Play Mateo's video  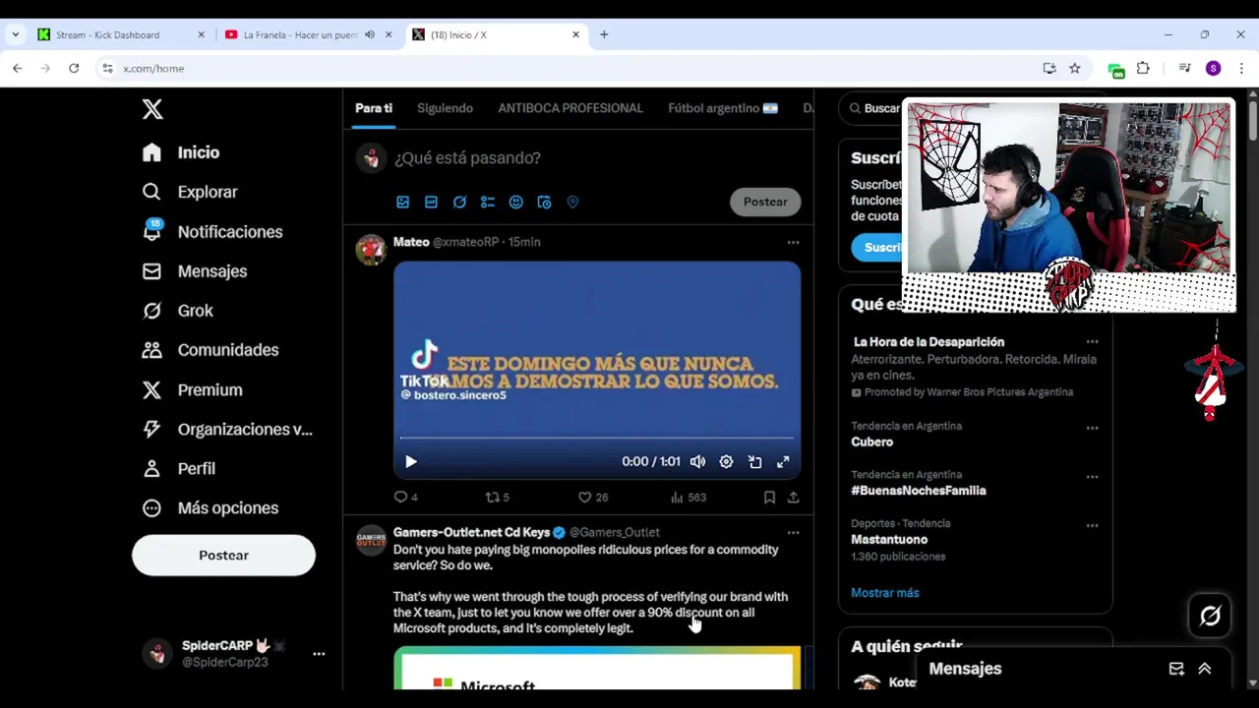click(x=411, y=461)
